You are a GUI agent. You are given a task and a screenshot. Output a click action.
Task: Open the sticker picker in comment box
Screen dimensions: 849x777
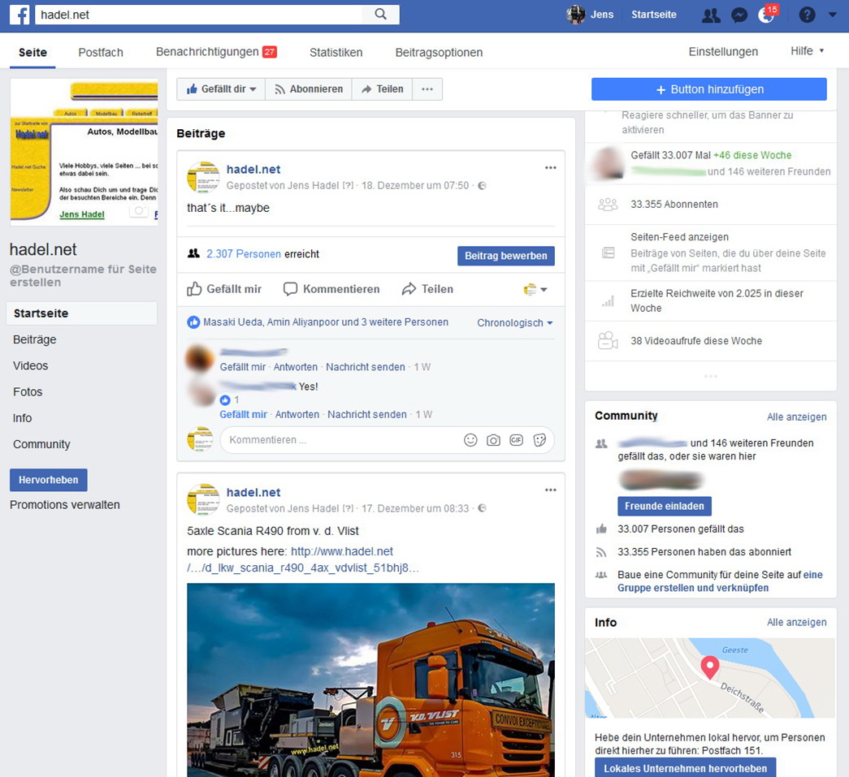coord(539,440)
